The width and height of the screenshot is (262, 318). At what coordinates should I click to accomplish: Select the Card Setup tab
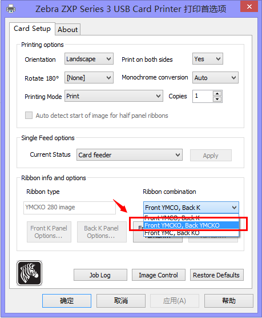32,29
